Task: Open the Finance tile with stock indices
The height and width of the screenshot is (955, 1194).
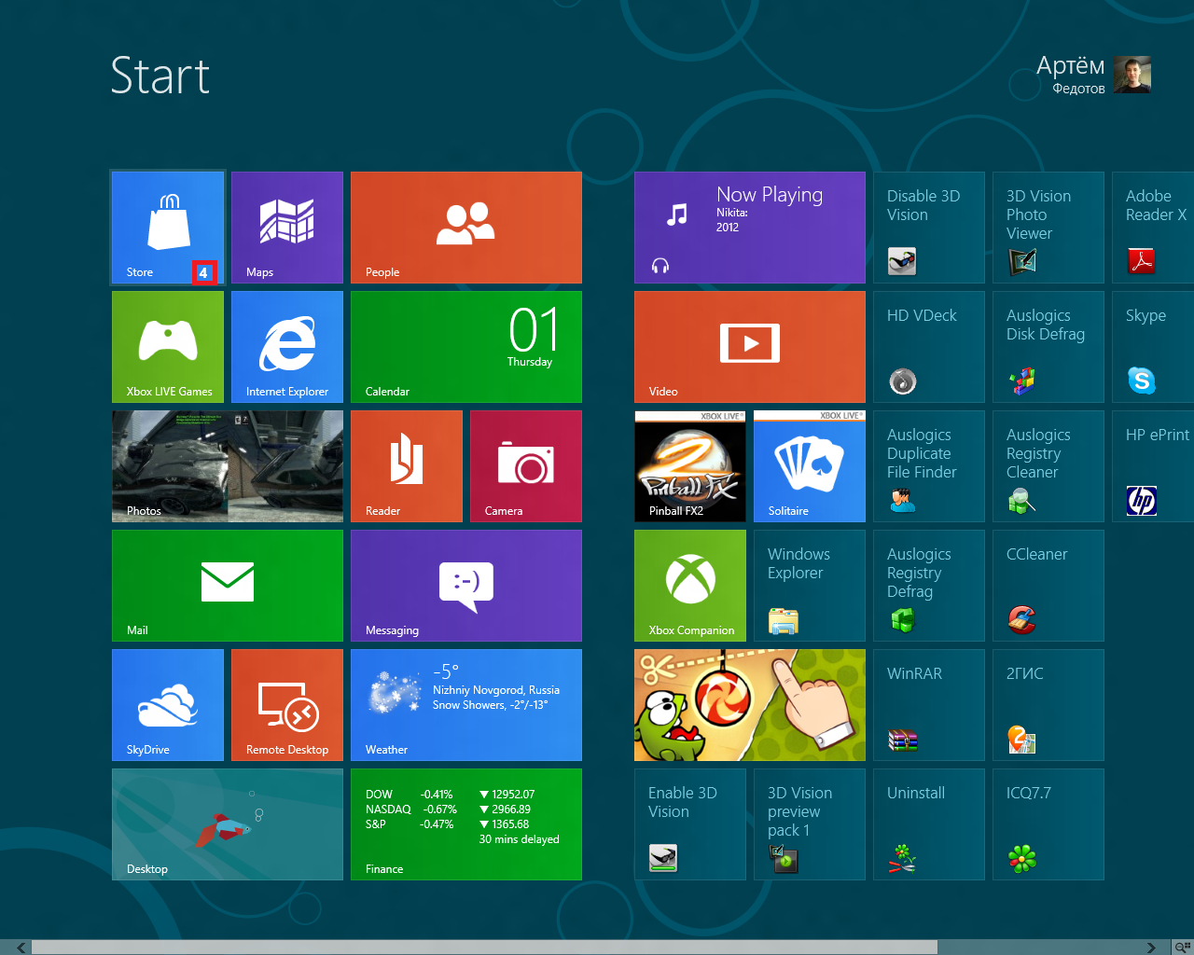Action: [466, 824]
